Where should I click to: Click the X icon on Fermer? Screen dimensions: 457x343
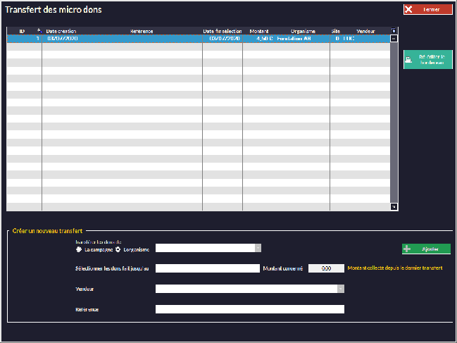409,10
